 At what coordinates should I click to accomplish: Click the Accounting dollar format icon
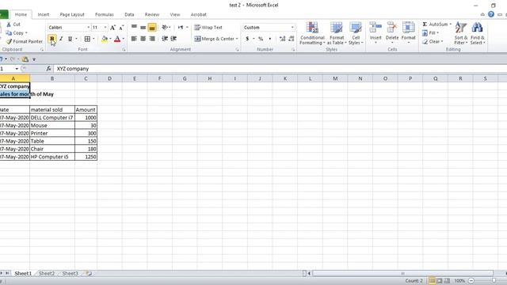click(247, 39)
